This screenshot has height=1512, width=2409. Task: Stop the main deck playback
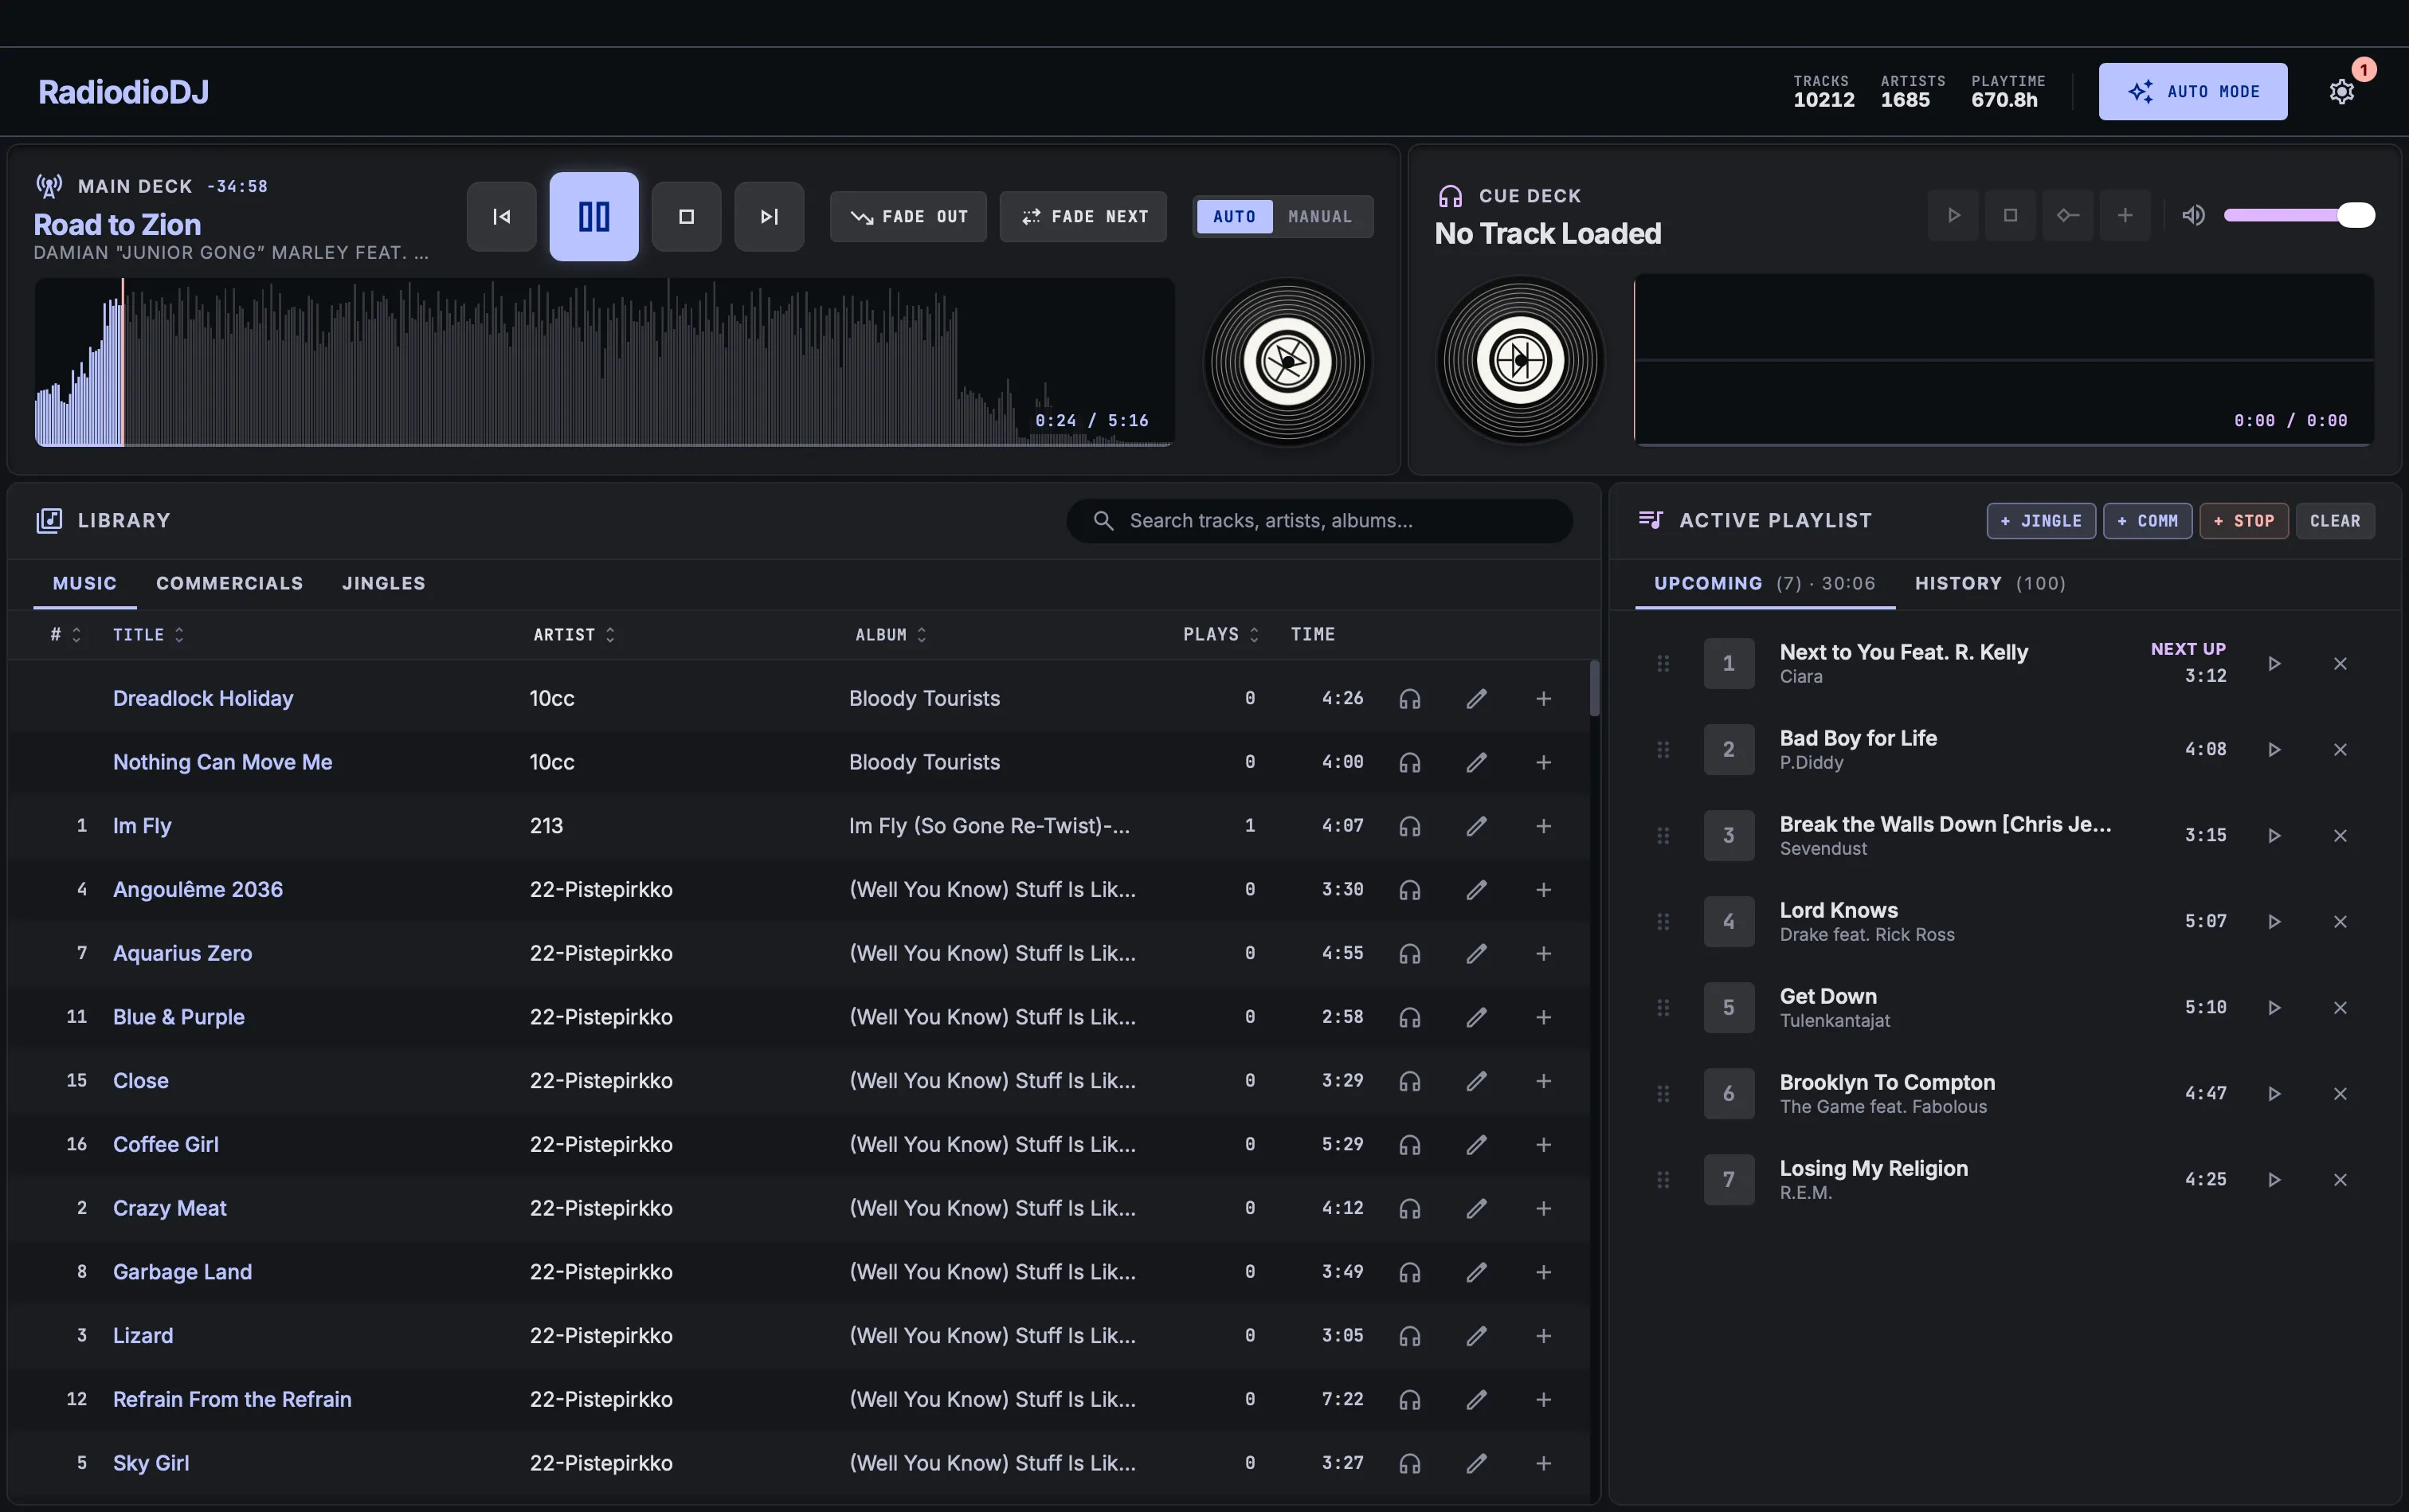click(x=686, y=217)
